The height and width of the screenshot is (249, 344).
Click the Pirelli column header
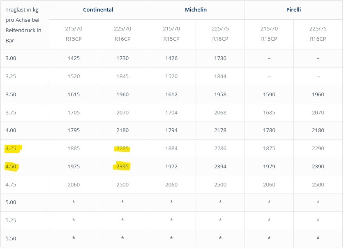tap(293, 9)
